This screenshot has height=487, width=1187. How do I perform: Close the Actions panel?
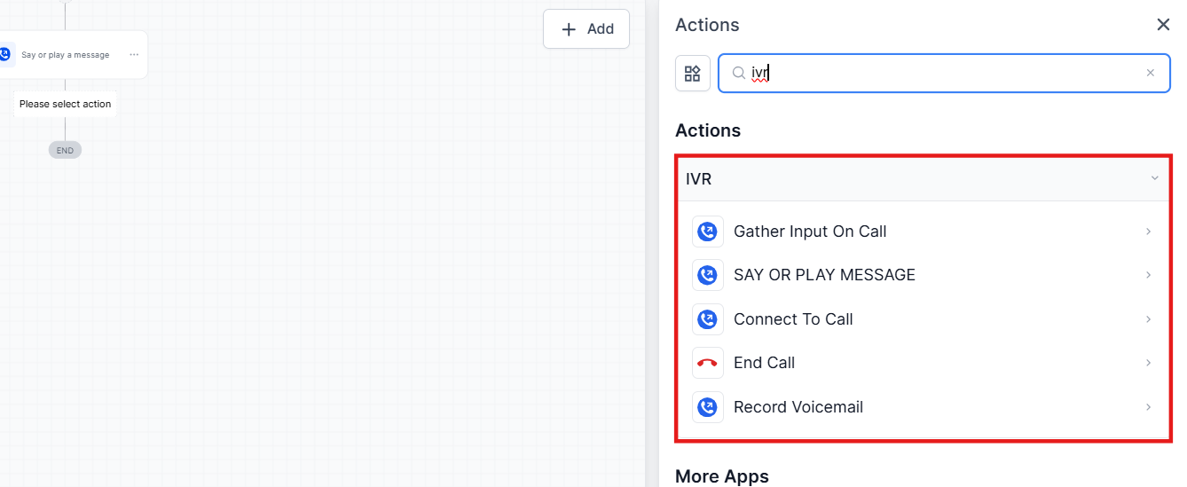(x=1163, y=25)
